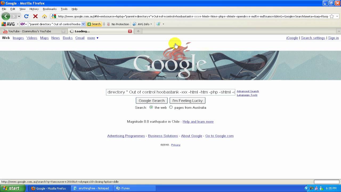341x192 pixels.
Task: Open the Advertising Programmes link
Action: (x=126, y=136)
